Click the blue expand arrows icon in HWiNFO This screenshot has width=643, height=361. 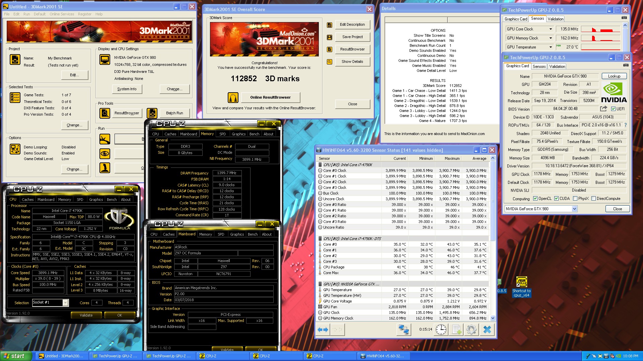point(323,330)
